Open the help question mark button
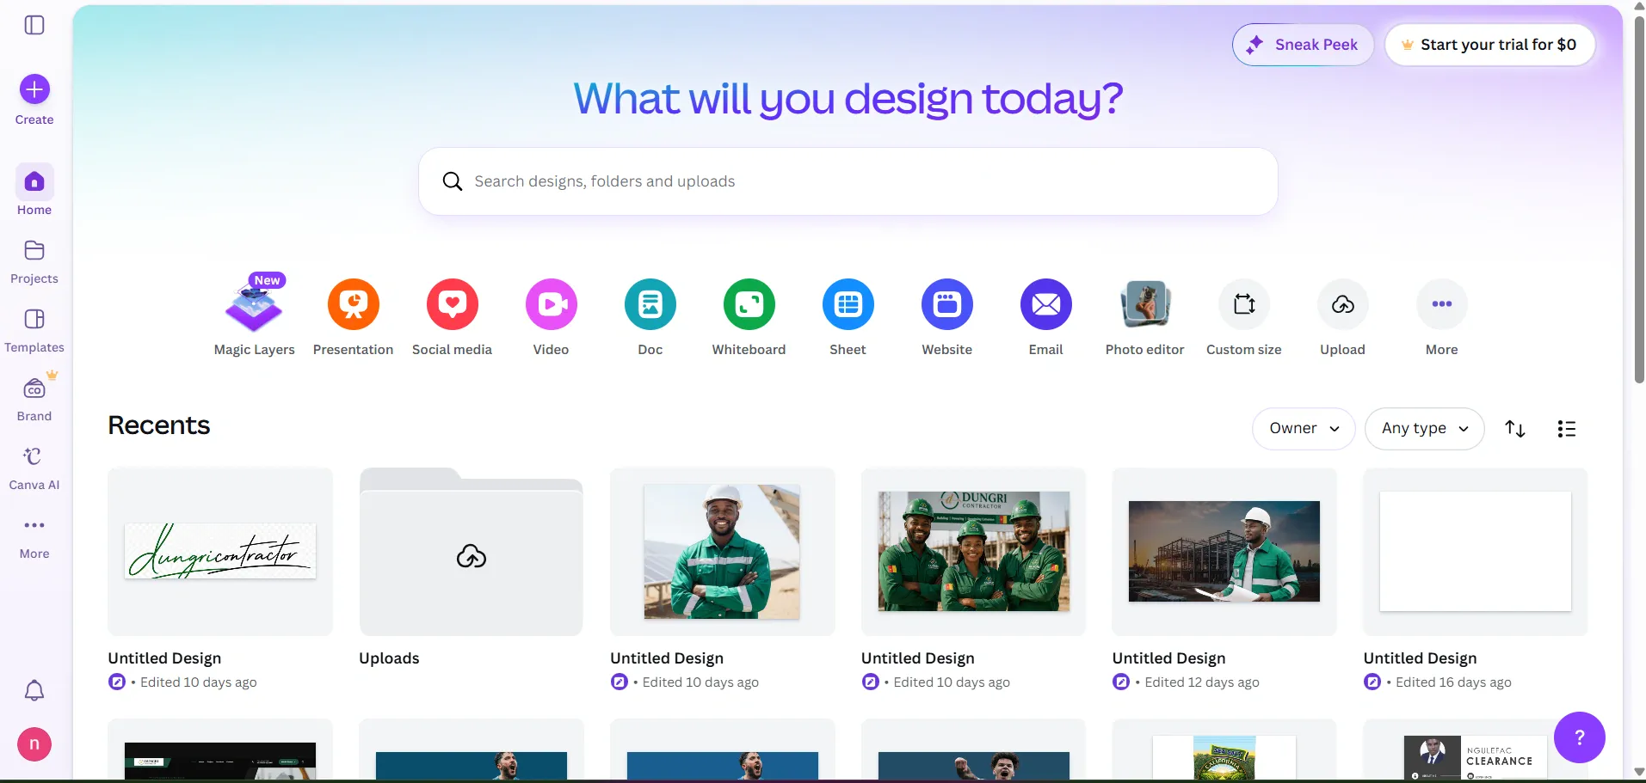1646x783 pixels. [1580, 737]
